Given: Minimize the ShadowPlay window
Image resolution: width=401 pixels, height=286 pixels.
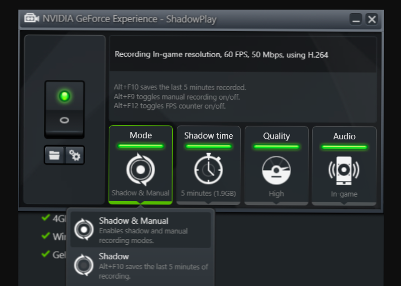Looking at the screenshot, I should point(356,19).
